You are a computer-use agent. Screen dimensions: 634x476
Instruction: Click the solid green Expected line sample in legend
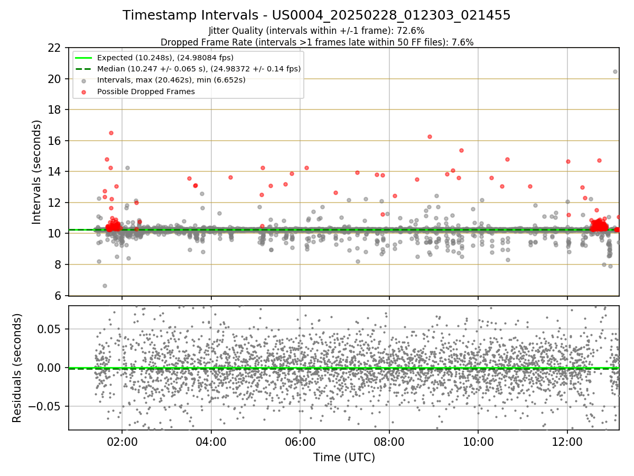click(x=85, y=58)
